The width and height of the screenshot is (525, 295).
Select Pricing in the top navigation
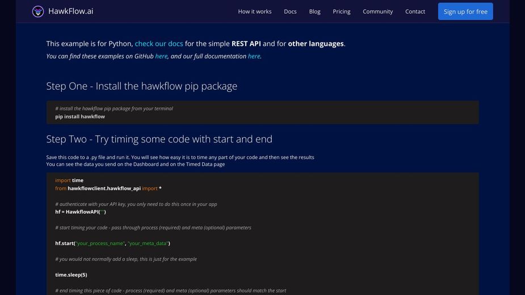[341, 11]
